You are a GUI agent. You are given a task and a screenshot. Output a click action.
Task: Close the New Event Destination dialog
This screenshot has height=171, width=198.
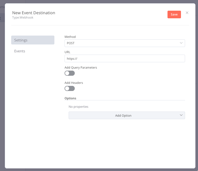click(187, 13)
